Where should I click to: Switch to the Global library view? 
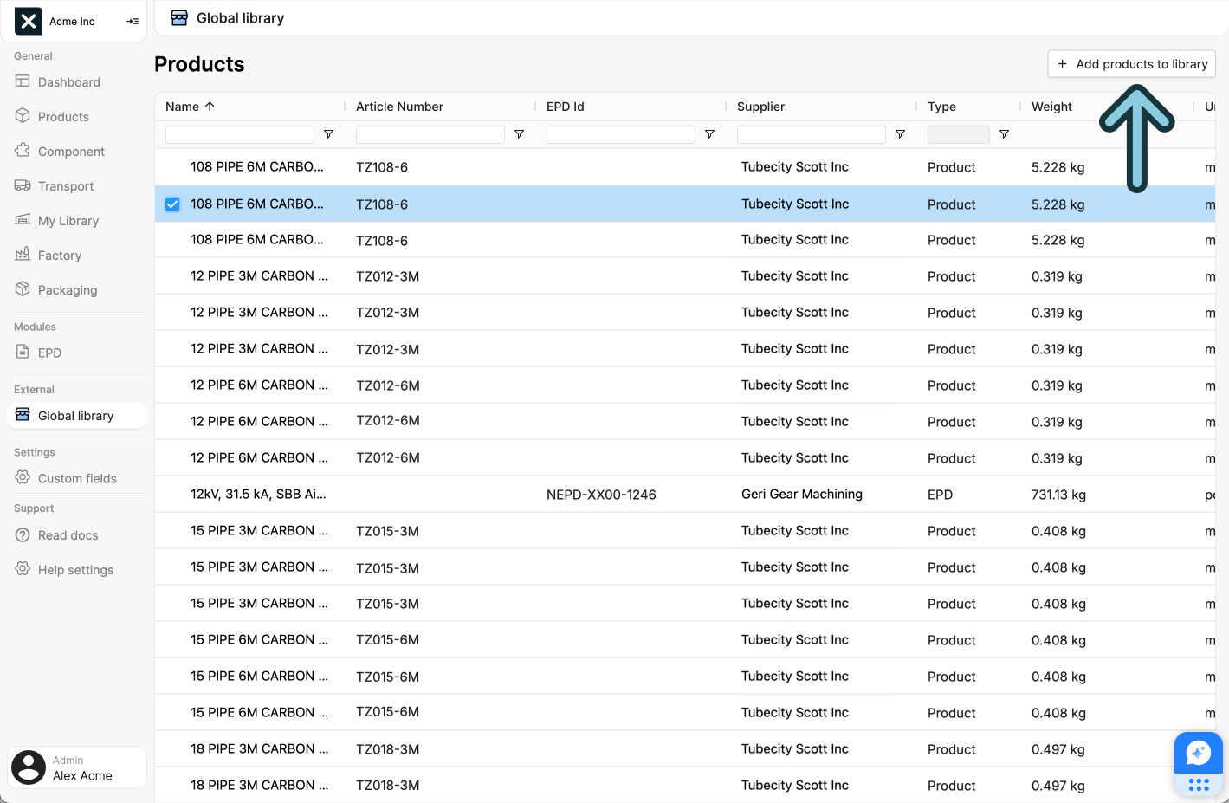point(76,415)
